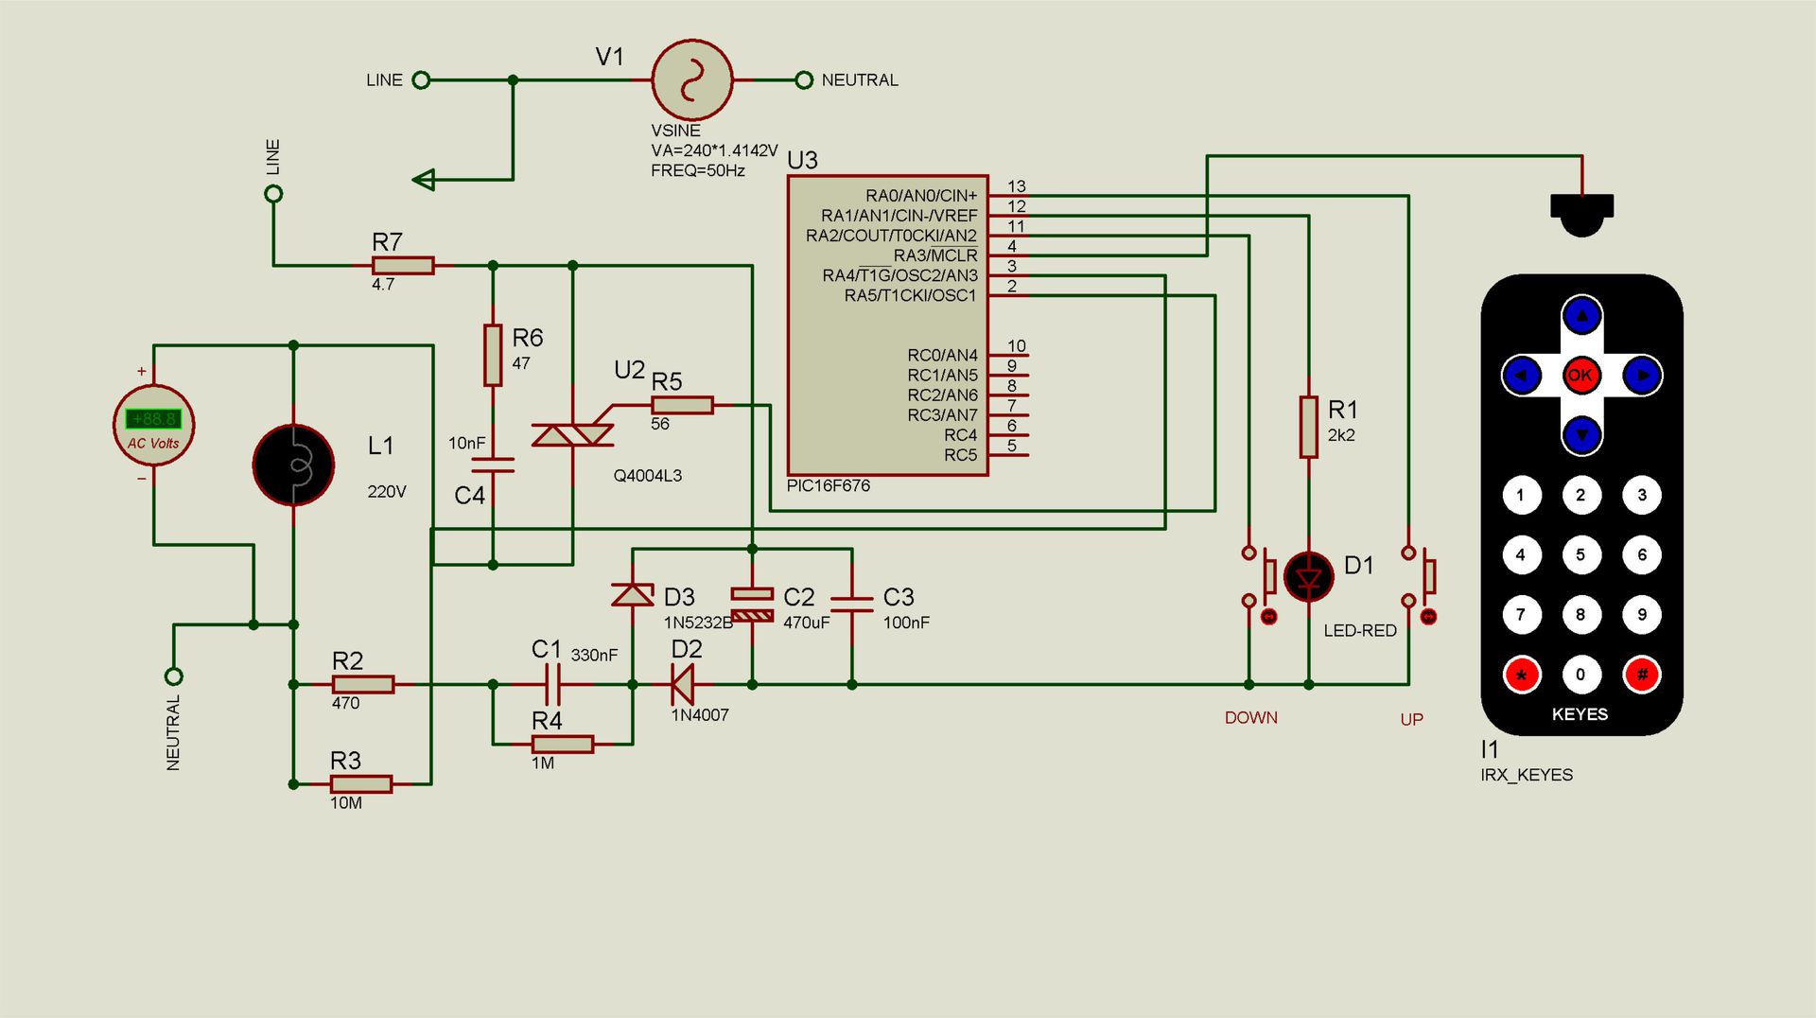
Task: Toggle the UP push button switch
Action: point(1420,576)
